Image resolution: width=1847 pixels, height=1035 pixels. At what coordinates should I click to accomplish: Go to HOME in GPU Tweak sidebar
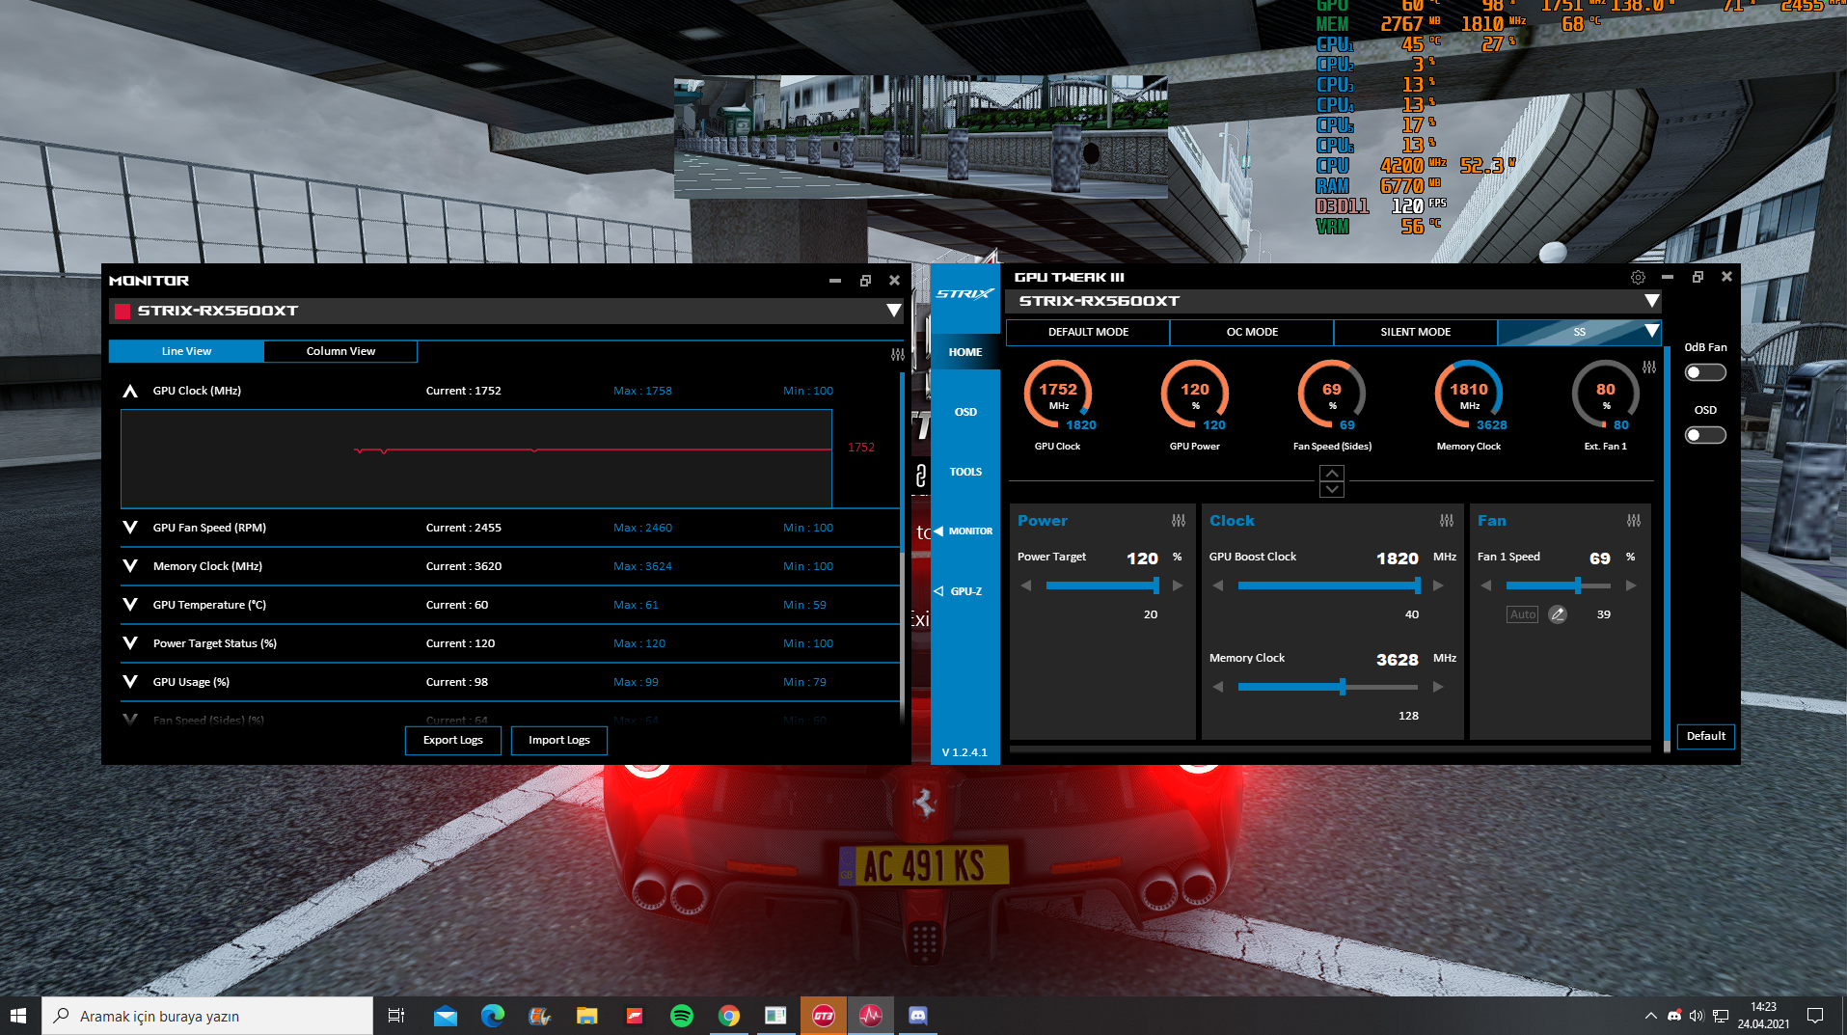[965, 352]
